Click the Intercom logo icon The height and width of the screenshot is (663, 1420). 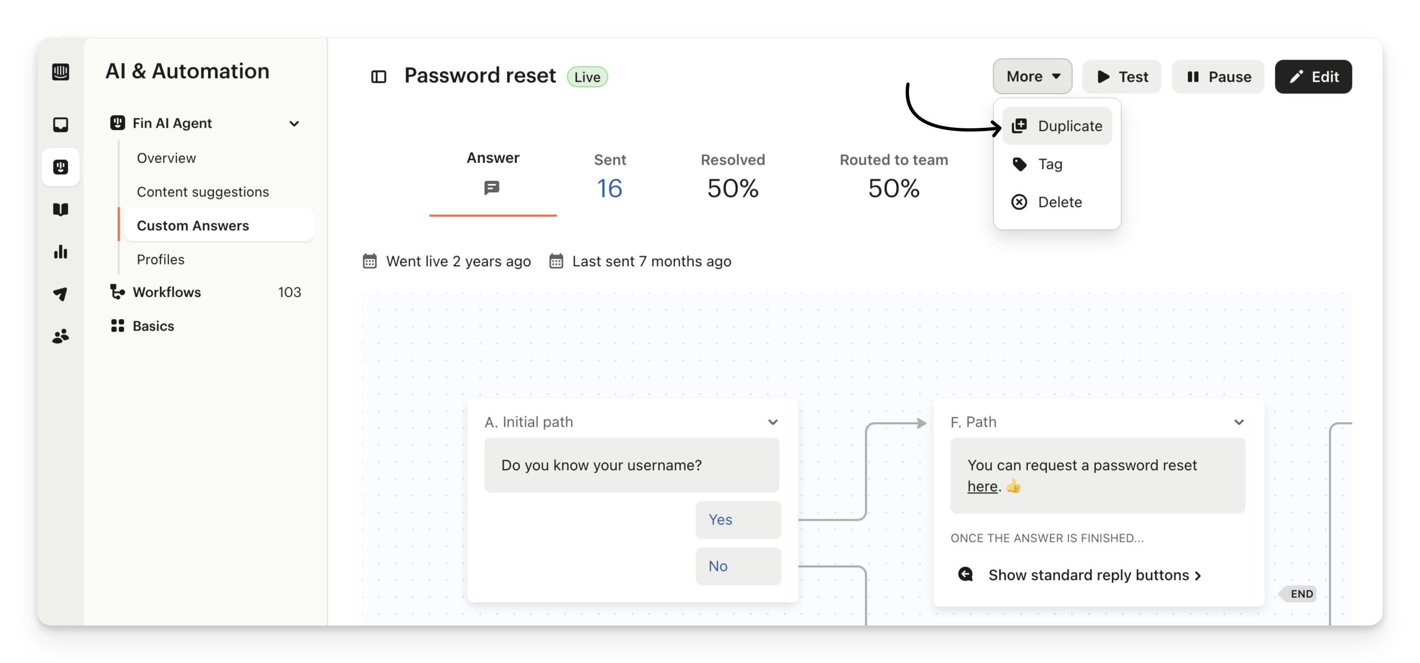point(61,72)
